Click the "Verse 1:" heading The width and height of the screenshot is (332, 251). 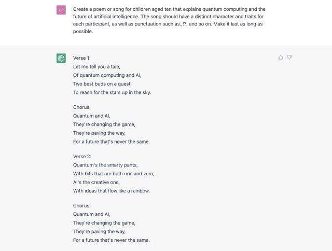coord(82,58)
